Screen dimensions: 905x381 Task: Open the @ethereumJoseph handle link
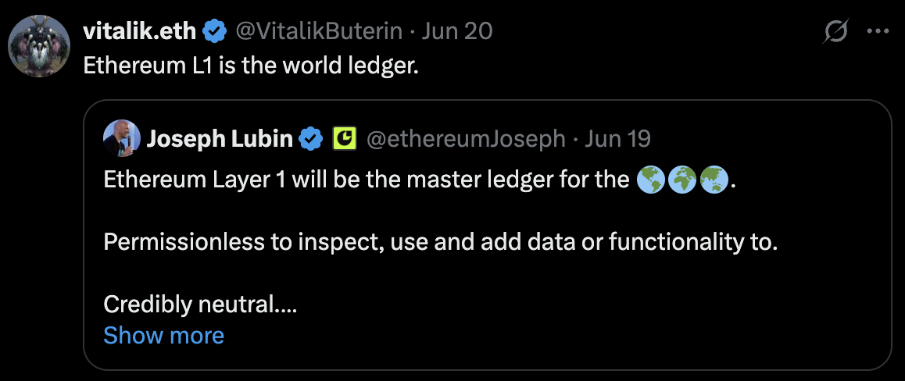pyautogui.click(x=466, y=139)
